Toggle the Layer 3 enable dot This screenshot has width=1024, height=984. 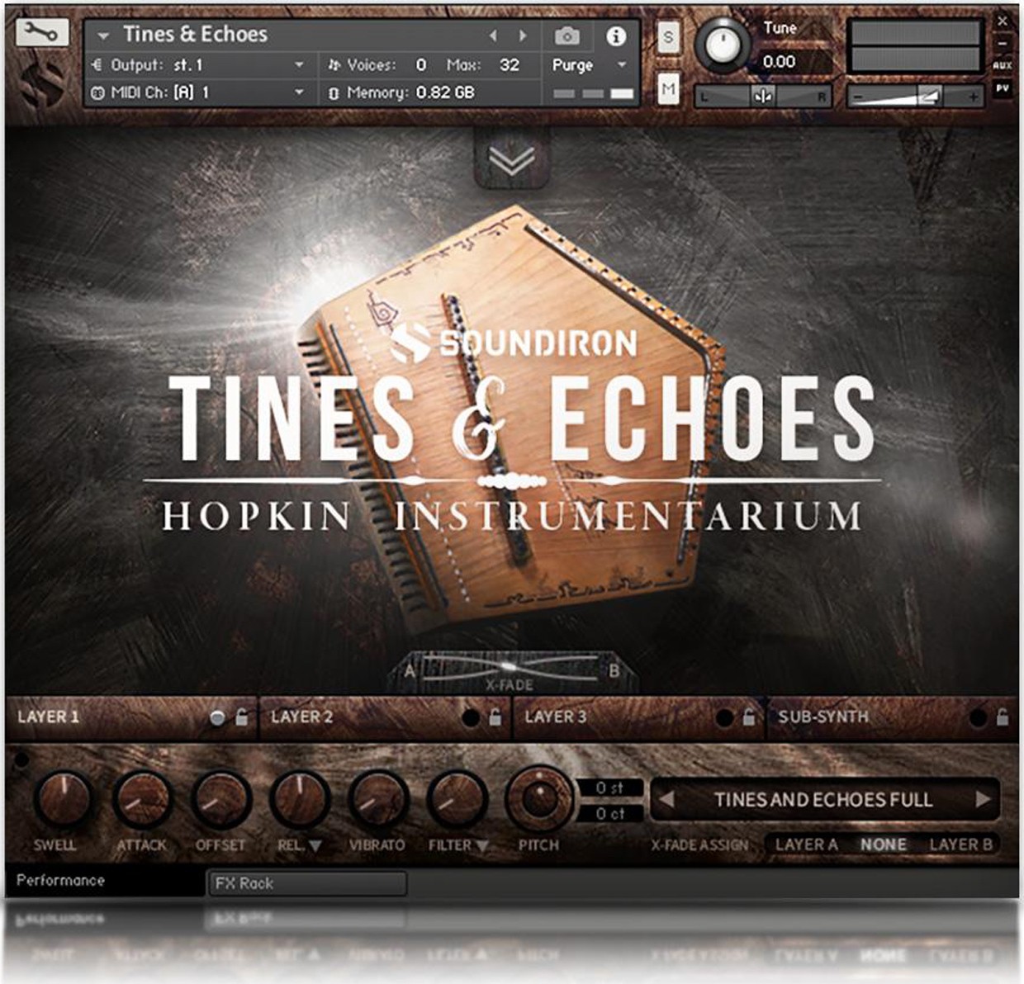click(x=724, y=718)
